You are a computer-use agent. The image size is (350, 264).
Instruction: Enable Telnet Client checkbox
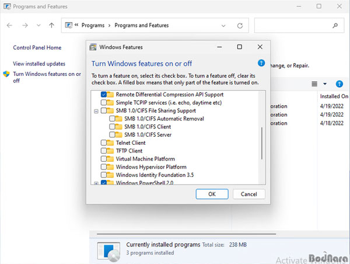pyautogui.click(x=104, y=143)
